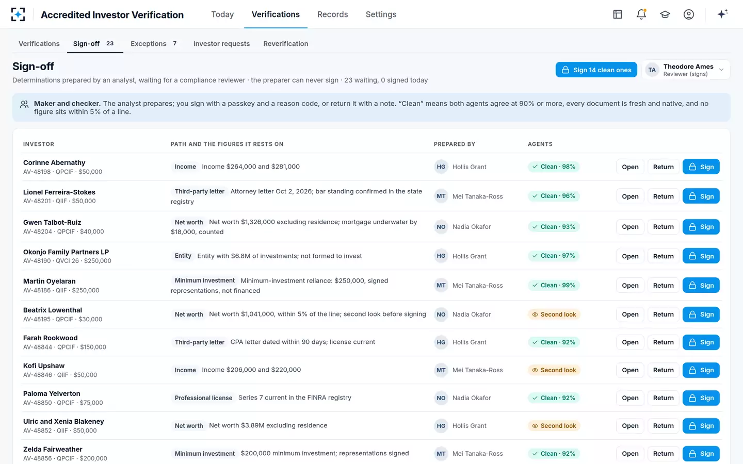
Task: Open the sparkle AI assistant icon
Action: [722, 14]
